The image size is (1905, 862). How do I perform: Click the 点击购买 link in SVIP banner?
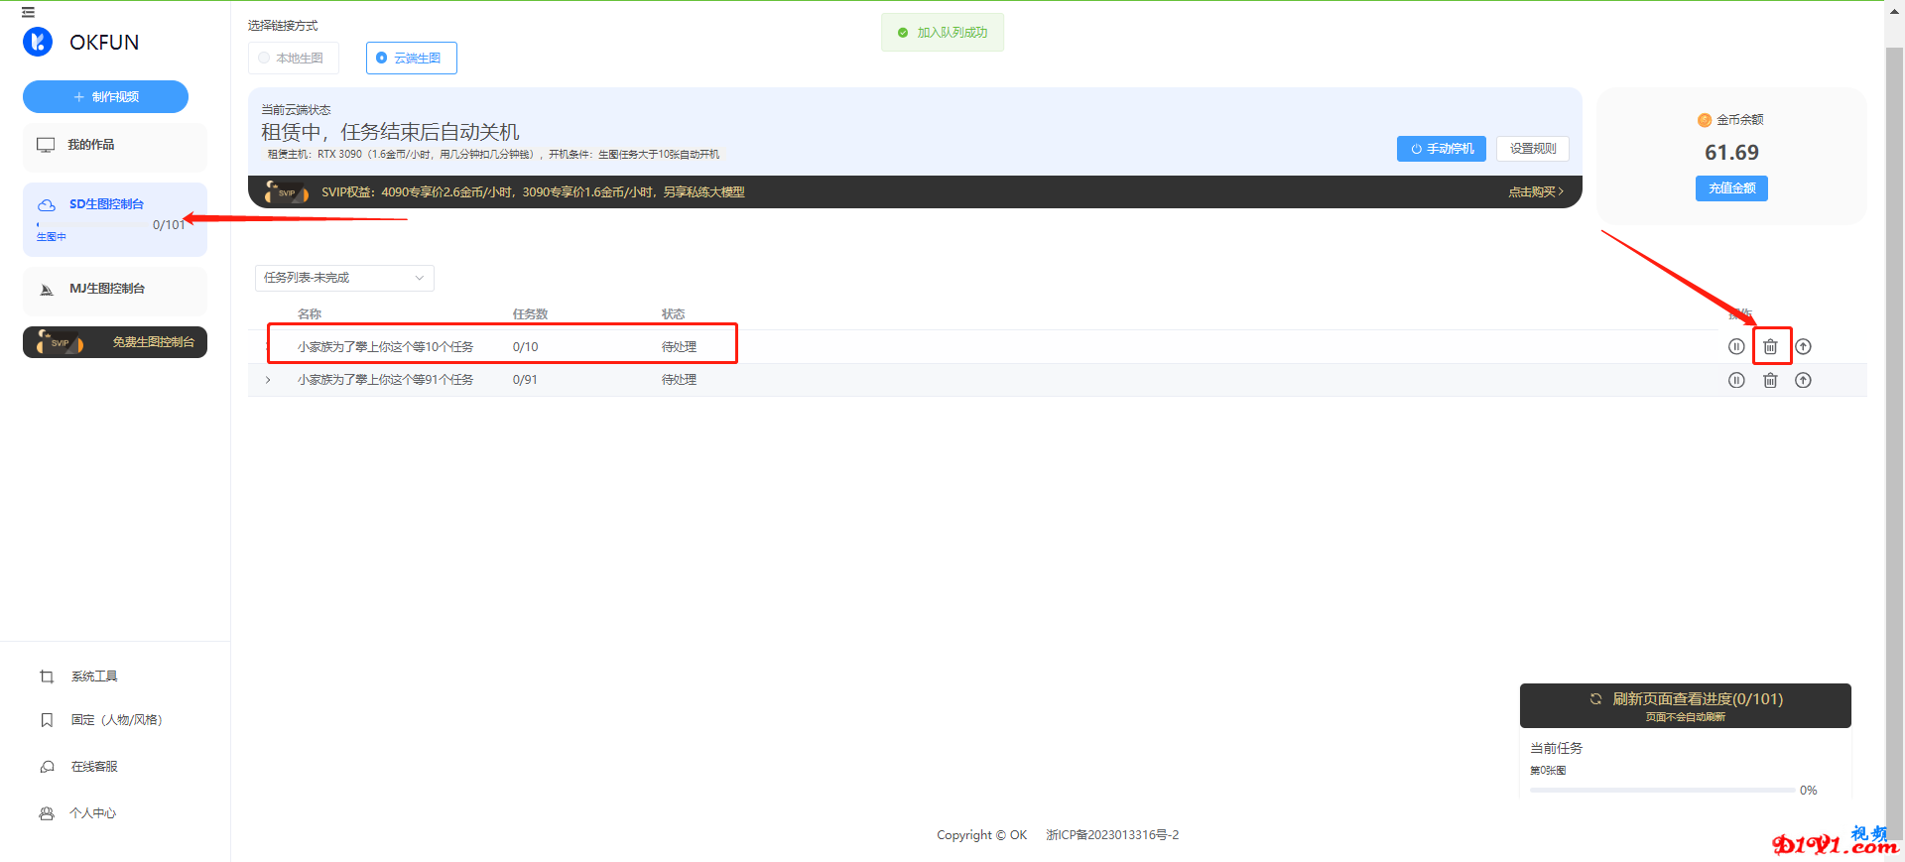pyautogui.click(x=1536, y=192)
